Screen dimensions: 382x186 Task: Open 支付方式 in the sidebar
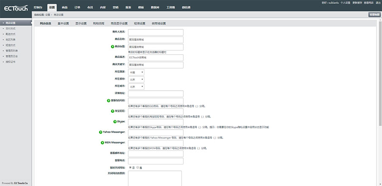(11, 28)
